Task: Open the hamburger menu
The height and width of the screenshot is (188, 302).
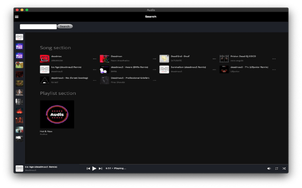Action: pos(17,17)
